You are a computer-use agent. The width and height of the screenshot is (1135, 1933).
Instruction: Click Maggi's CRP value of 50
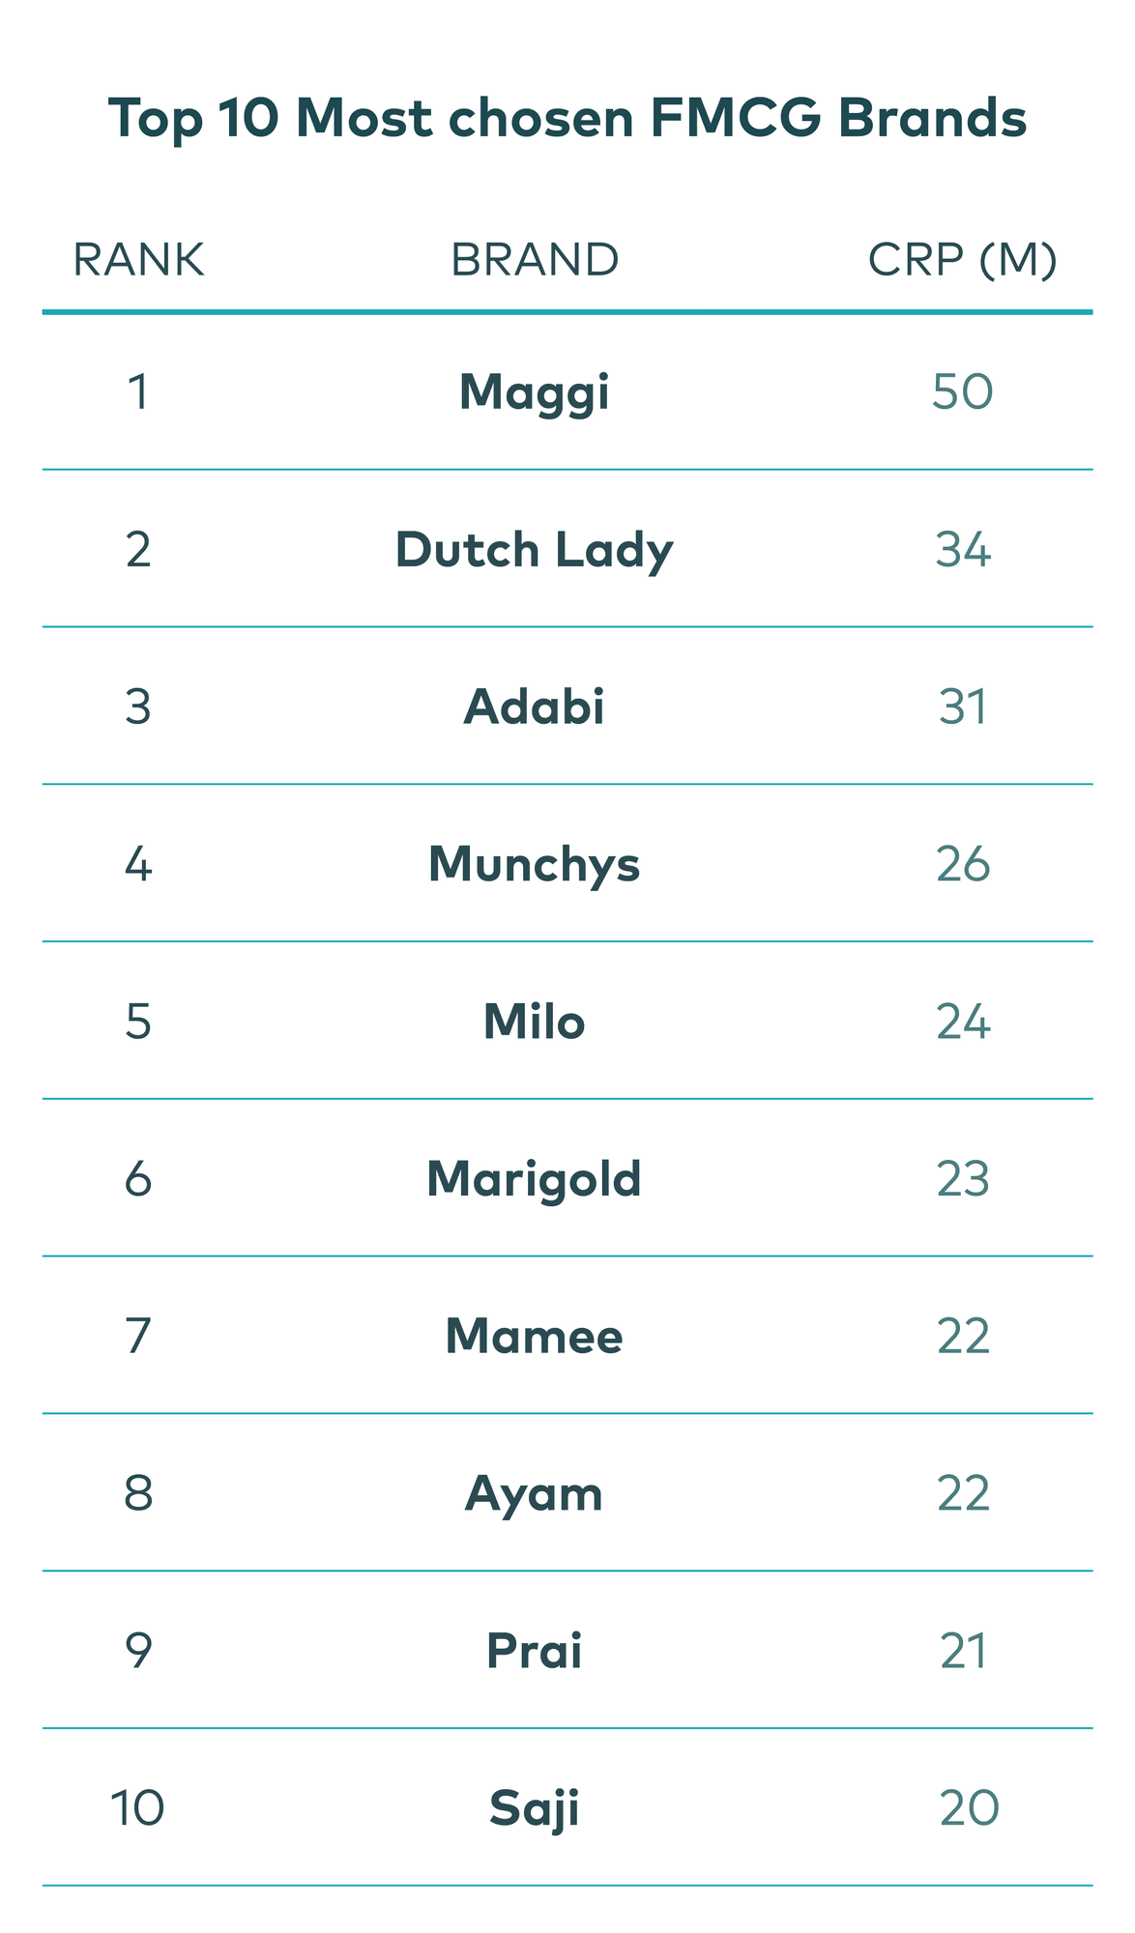tap(963, 392)
